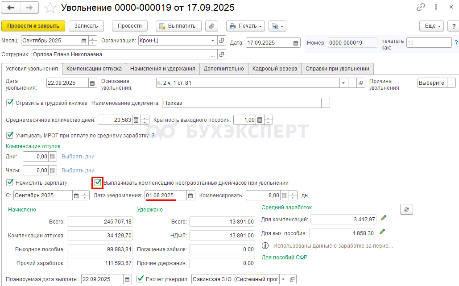Open Кадровый резерв tab
This screenshot has height=286, width=459.
tap(275, 69)
